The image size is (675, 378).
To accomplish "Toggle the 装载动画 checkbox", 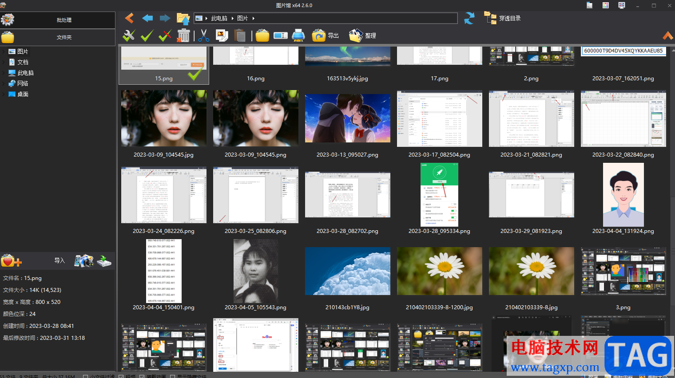I will coord(142,377).
